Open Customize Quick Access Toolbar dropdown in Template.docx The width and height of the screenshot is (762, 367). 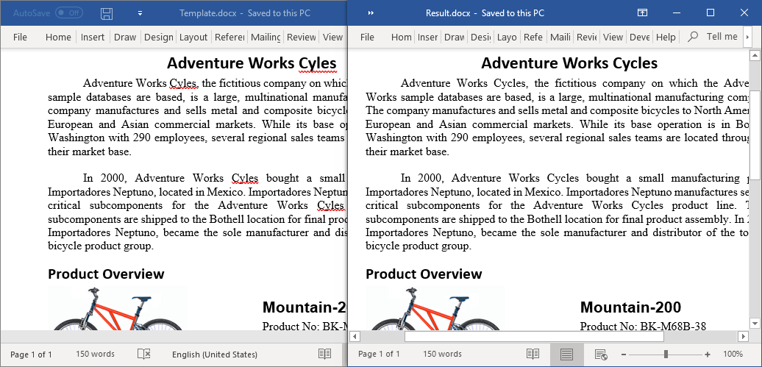coord(140,13)
